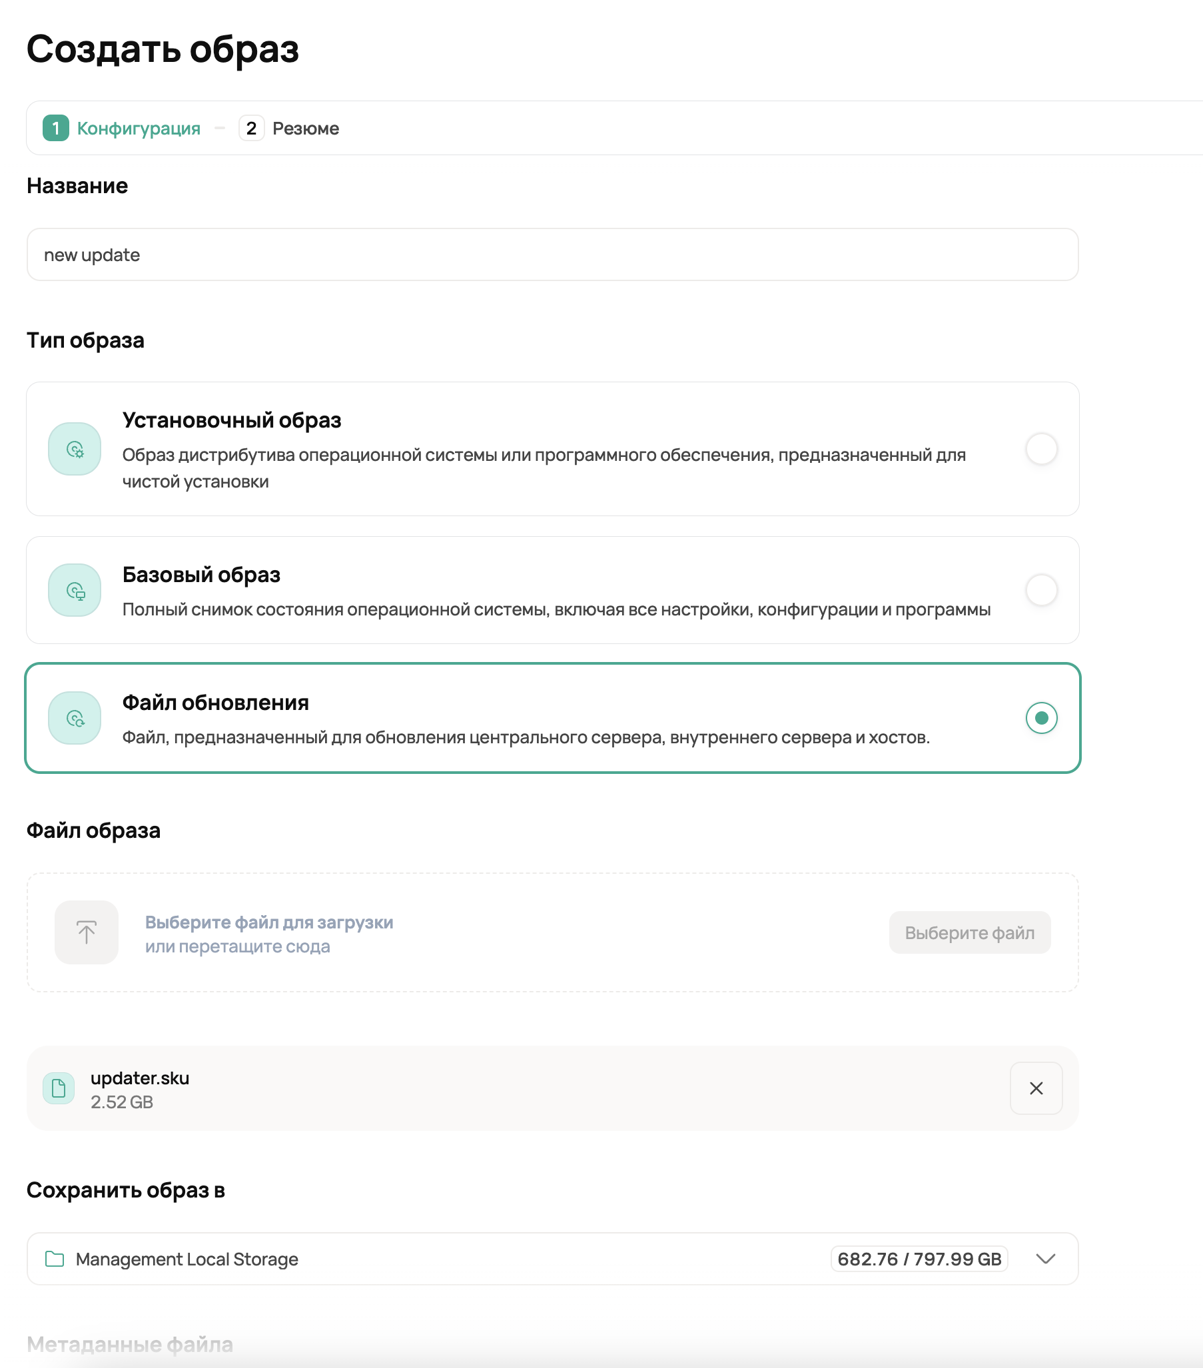Click the updater.sku file icon
This screenshot has height=1368, width=1203.
(x=58, y=1088)
